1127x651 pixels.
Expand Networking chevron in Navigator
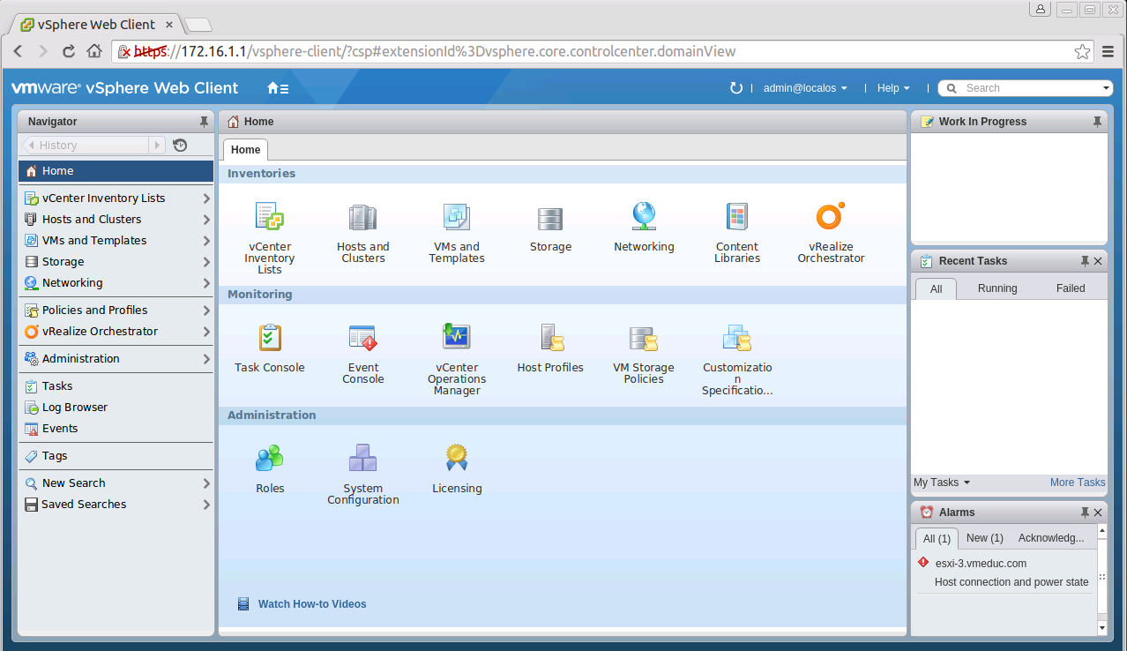click(206, 283)
